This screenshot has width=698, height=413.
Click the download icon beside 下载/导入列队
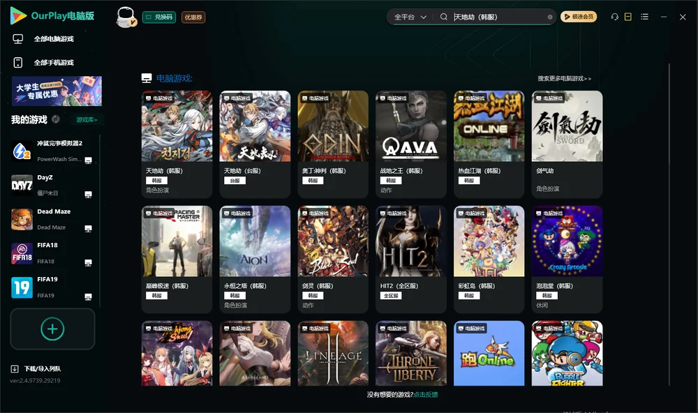point(15,369)
